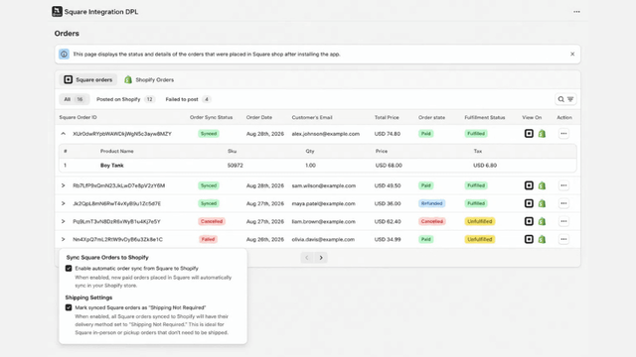Click the Total Price column header
636x357 pixels.
tap(387, 117)
